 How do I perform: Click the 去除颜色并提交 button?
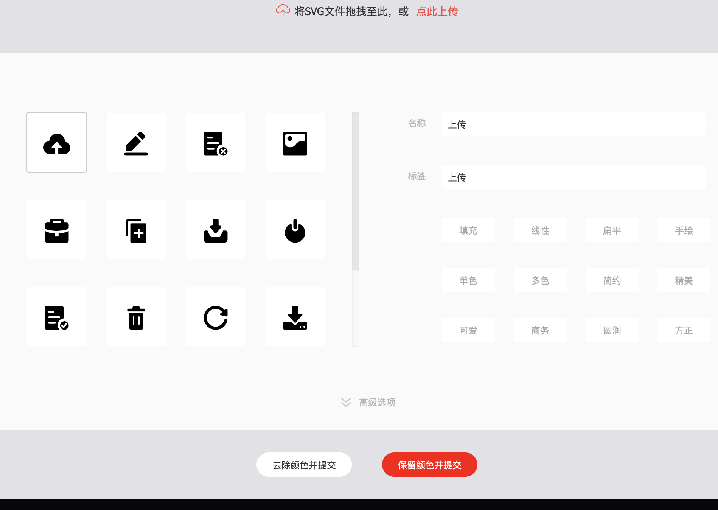[304, 465]
